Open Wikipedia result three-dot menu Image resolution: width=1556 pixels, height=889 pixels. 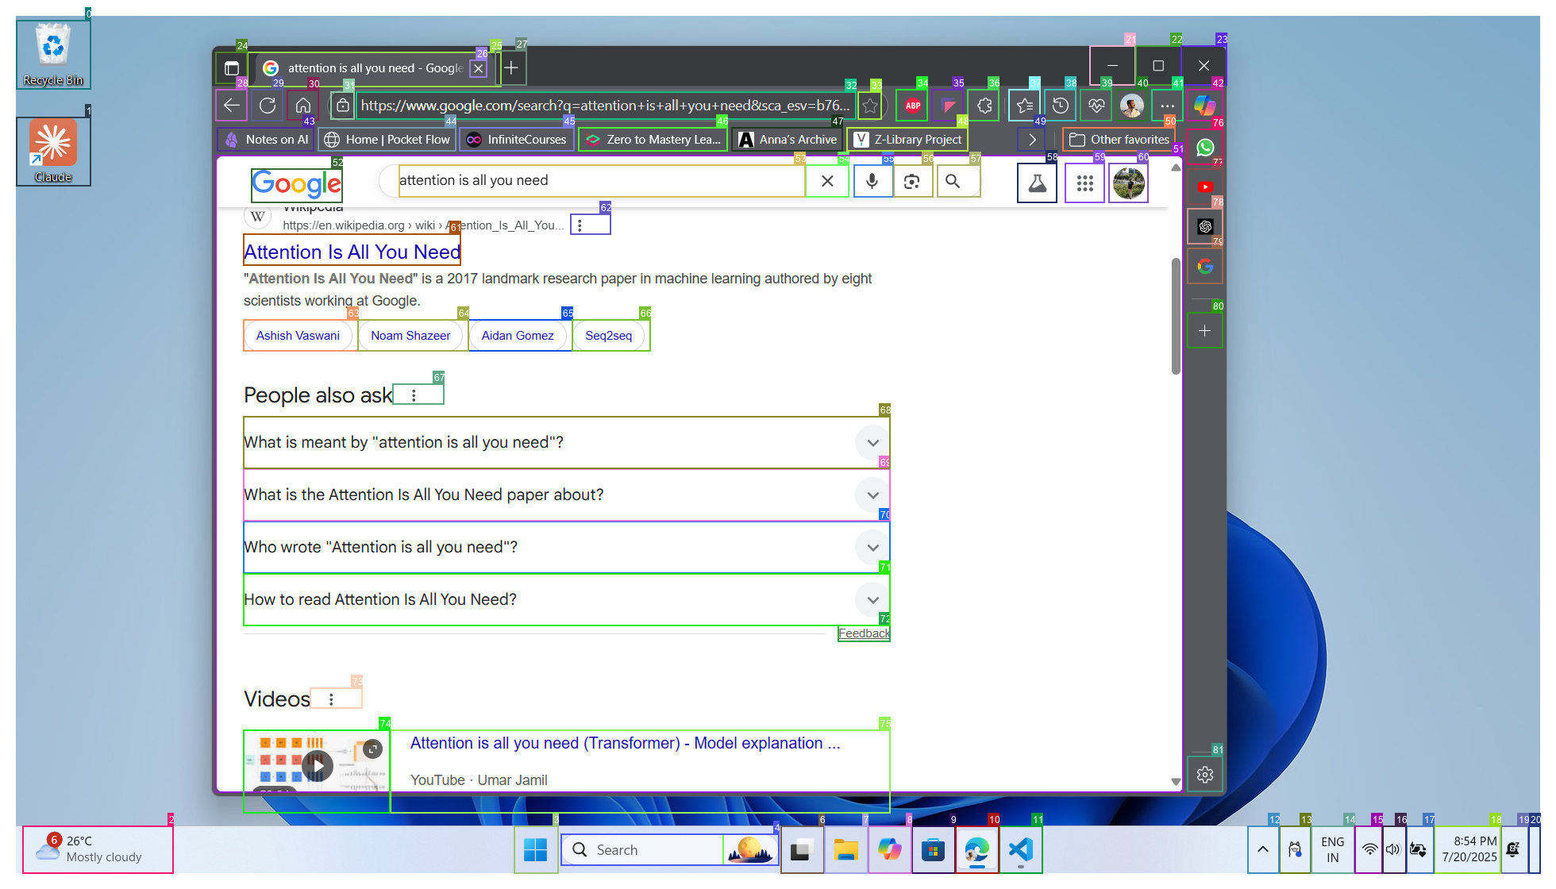click(x=580, y=225)
